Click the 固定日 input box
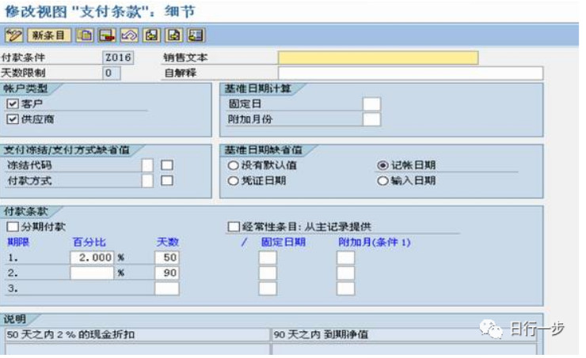This screenshot has height=358, width=586. pos(371,104)
